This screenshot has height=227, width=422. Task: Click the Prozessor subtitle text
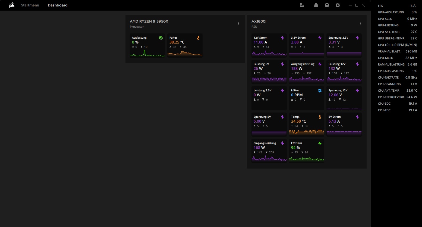(x=137, y=27)
